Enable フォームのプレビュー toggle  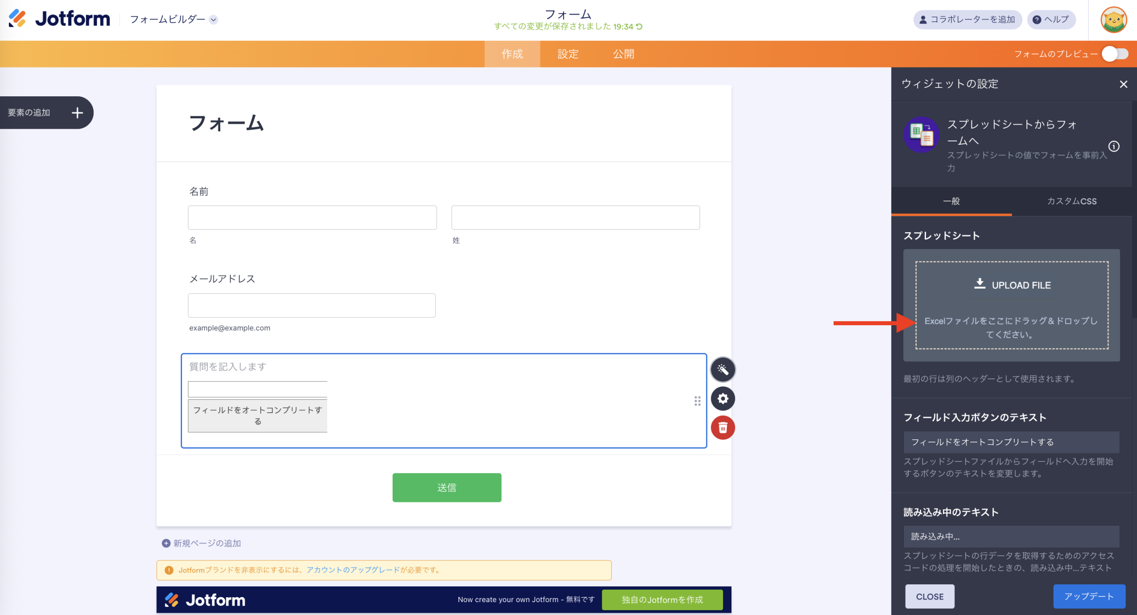pos(1114,54)
